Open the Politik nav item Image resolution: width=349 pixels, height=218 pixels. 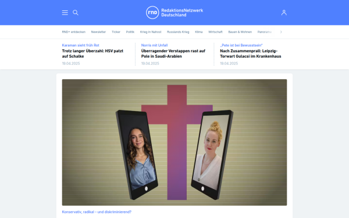tap(130, 32)
